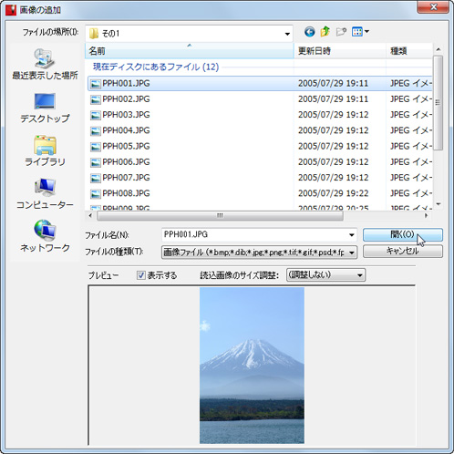
Task: Open the view menu icon
Action: [x=360, y=32]
